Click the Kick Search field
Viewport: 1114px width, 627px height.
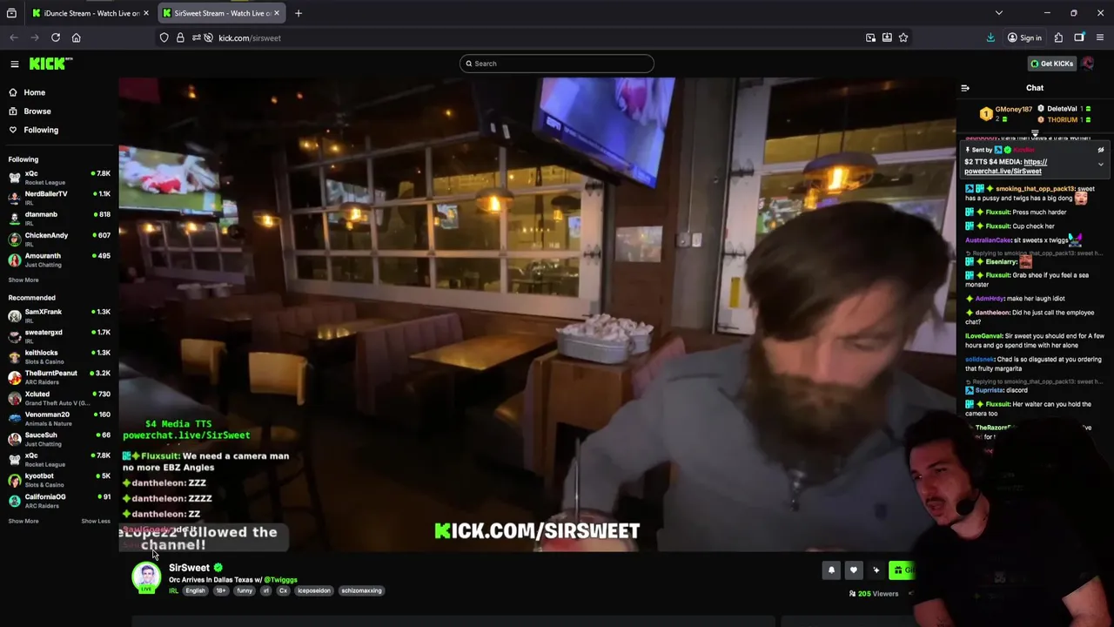557,64
